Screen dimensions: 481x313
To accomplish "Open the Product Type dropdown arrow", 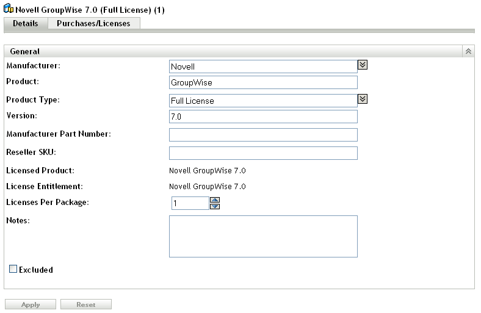I will pyautogui.click(x=363, y=99).
